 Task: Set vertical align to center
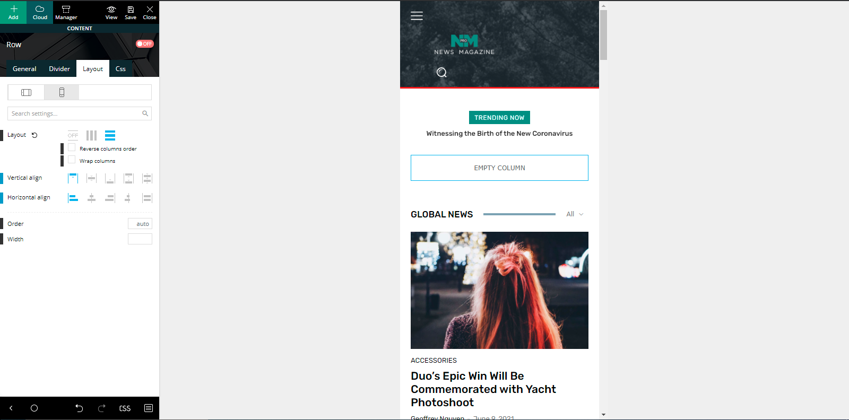[x=92, y=178]
